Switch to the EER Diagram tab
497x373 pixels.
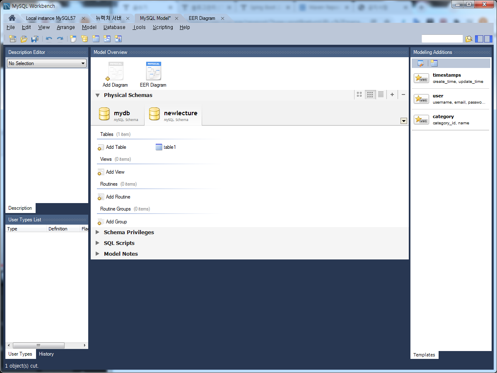(202, 18)
